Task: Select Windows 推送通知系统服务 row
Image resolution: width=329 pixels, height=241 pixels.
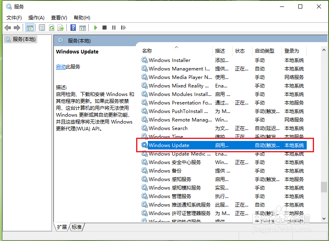Action: 224,205
